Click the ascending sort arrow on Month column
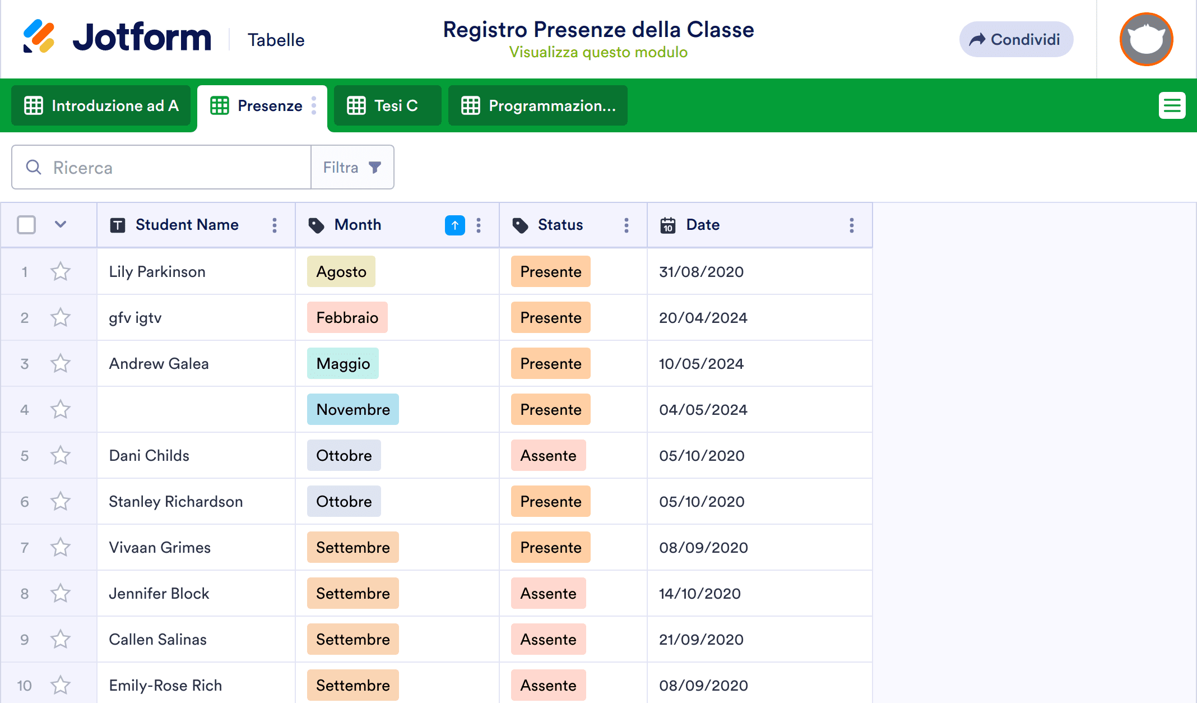1197x703 pixels. click(x=454, y=225)
